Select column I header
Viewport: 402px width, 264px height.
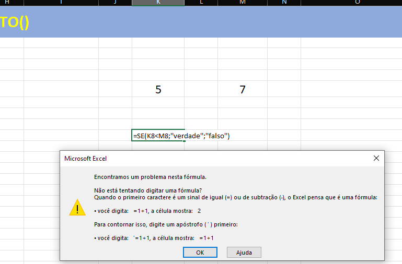61,3
